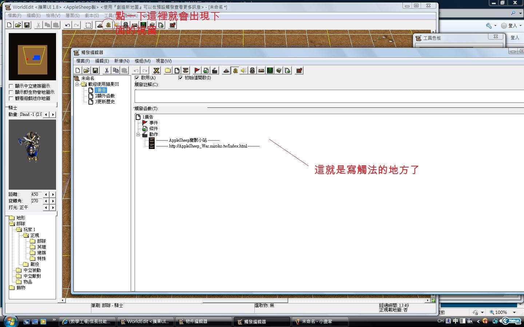This screenshot has width=524, height=327.
Task: Save the map from the trigger editor toolbar
Action: pos(95,70)
